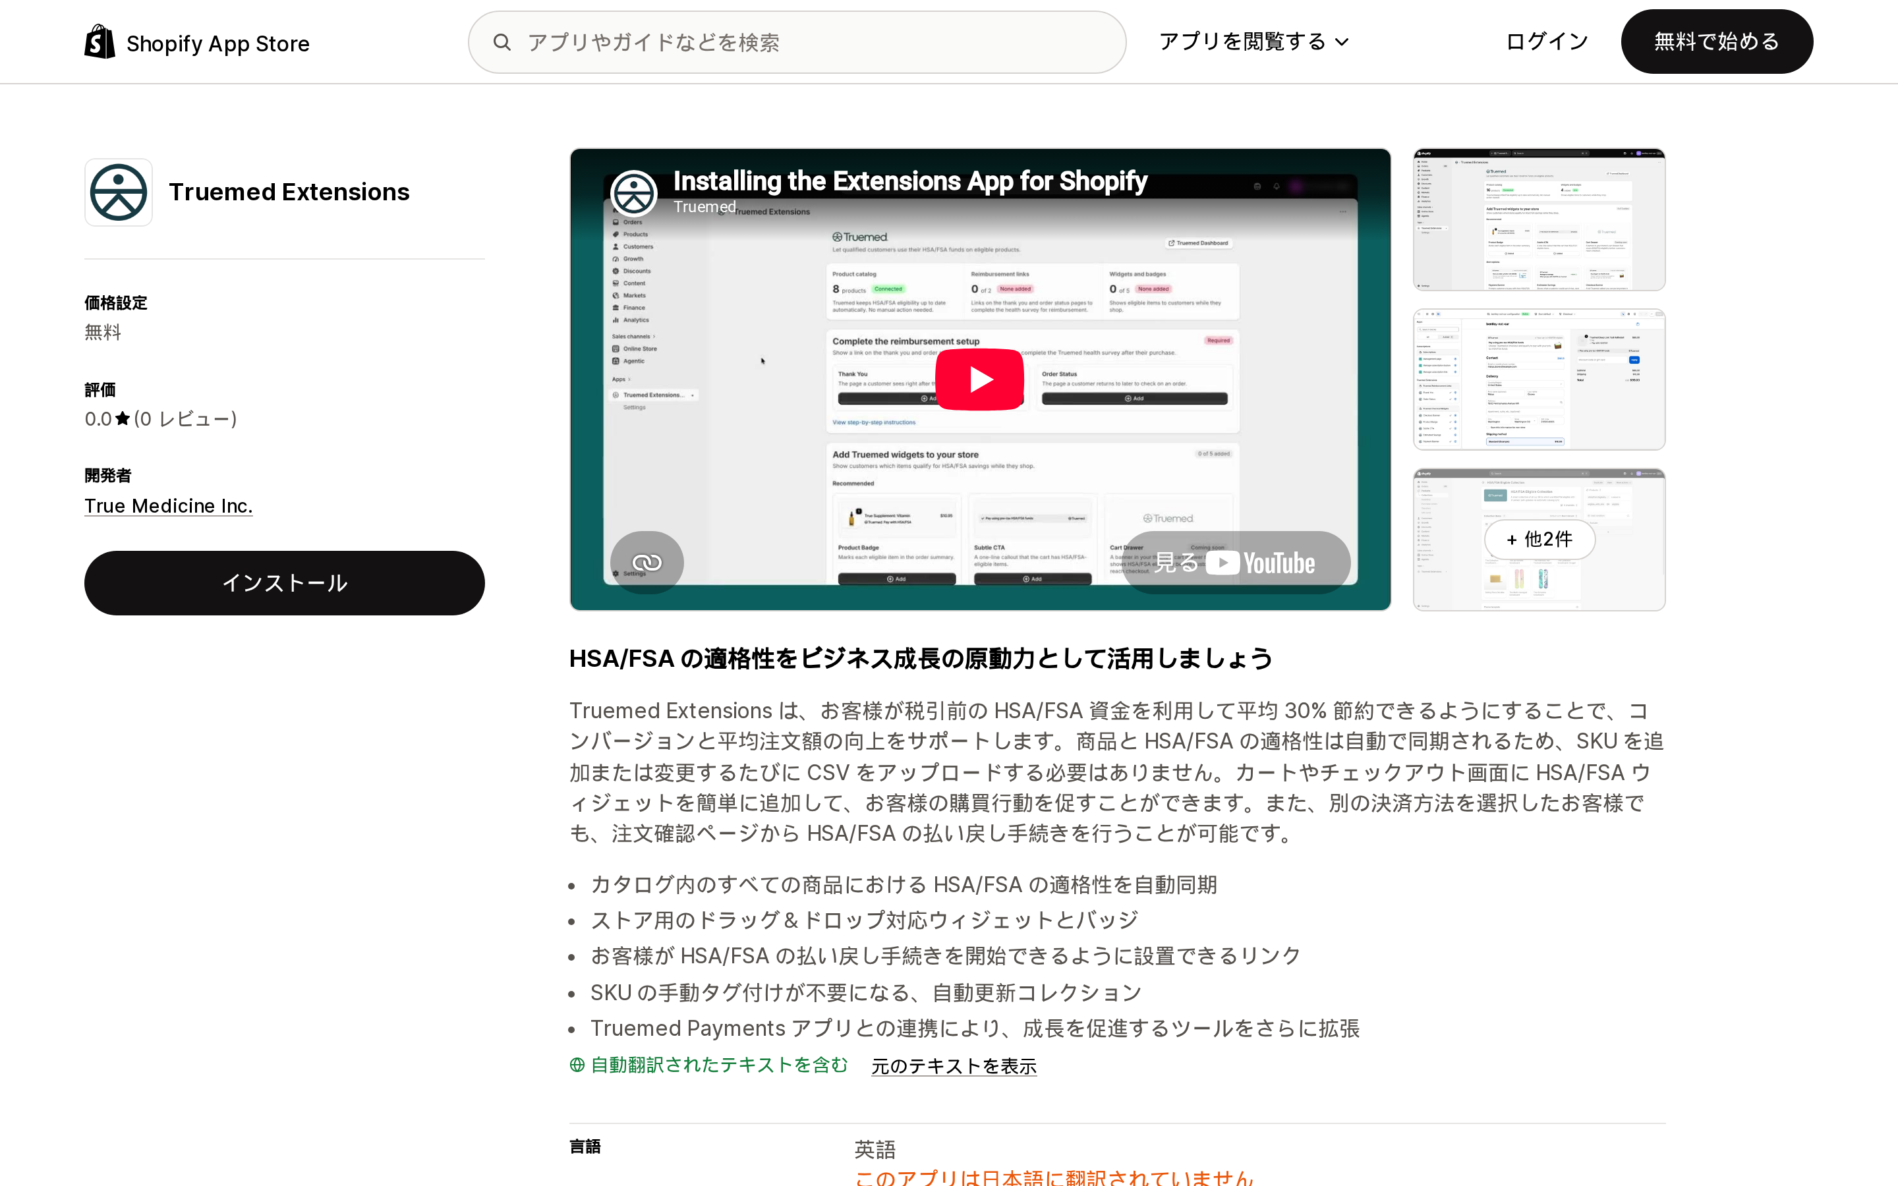Click the Truemed Extensions app title
Image resolution: width=1898 pixels, height=1186 pixels.
click(x=289, y=192)
